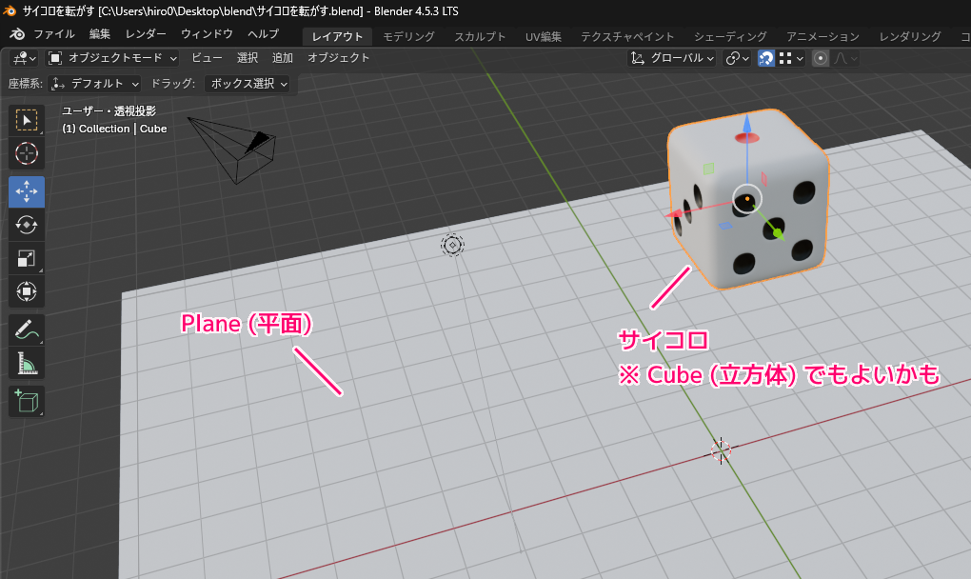This screenshot has width=971, height=579.
Task: Enable proportional editing
Action: 821,58
